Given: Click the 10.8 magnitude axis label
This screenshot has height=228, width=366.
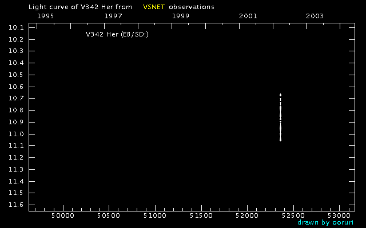Looking at the screenshot, I should [16, 110].
